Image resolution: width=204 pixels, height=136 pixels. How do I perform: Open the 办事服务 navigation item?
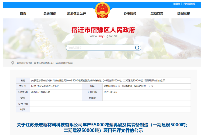(130, 13)
